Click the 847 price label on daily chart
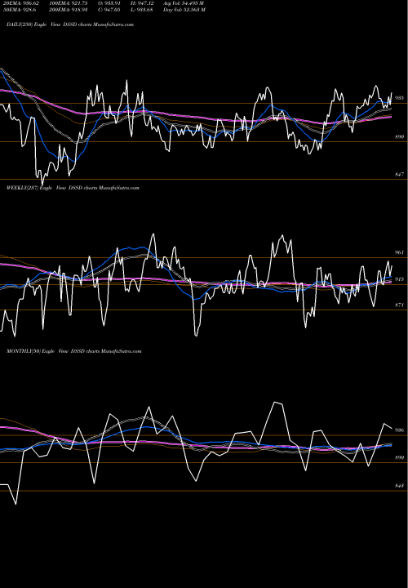The height and width of the screenshot is (588, 408). point(399,175)
